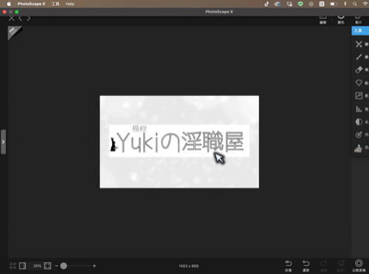Open the Apple menu

click(9, 4)
